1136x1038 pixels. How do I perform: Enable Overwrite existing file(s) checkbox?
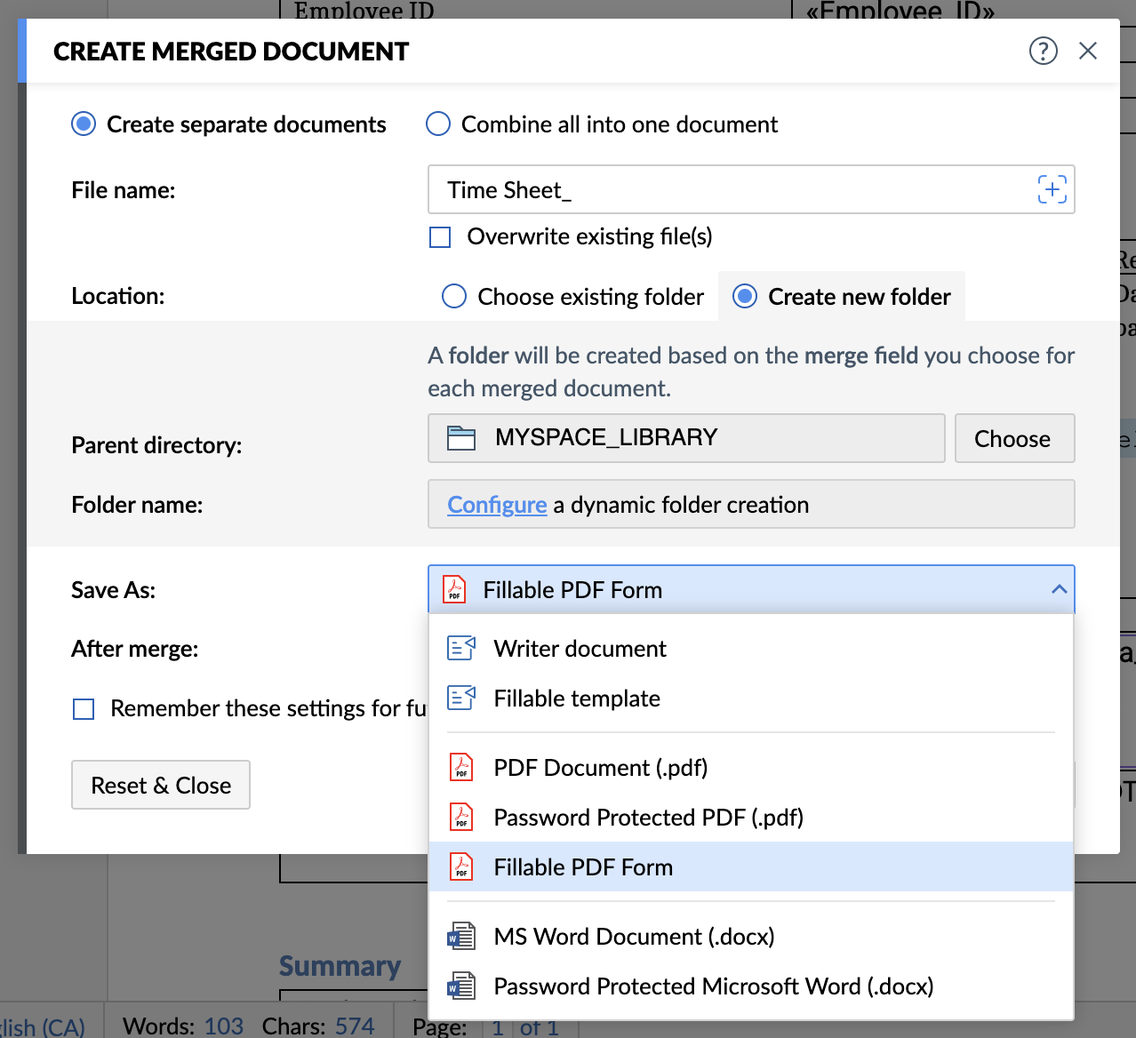coord(440,237)
